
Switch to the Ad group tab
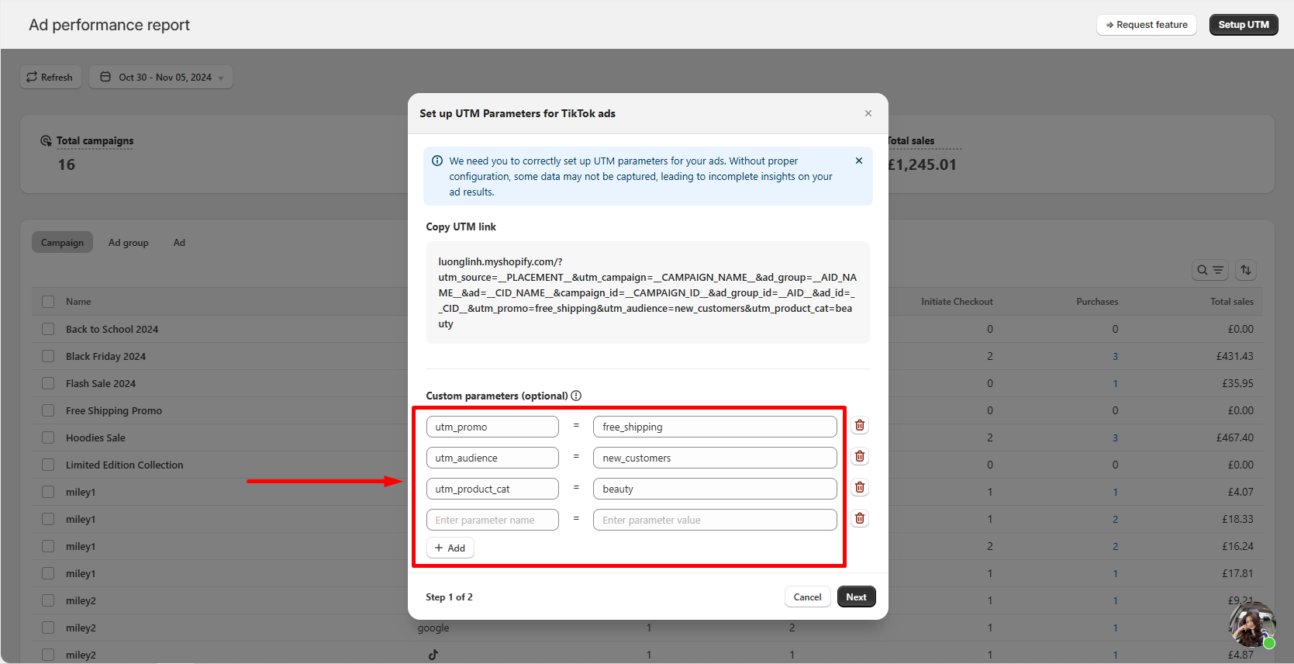tap(128, 243)
